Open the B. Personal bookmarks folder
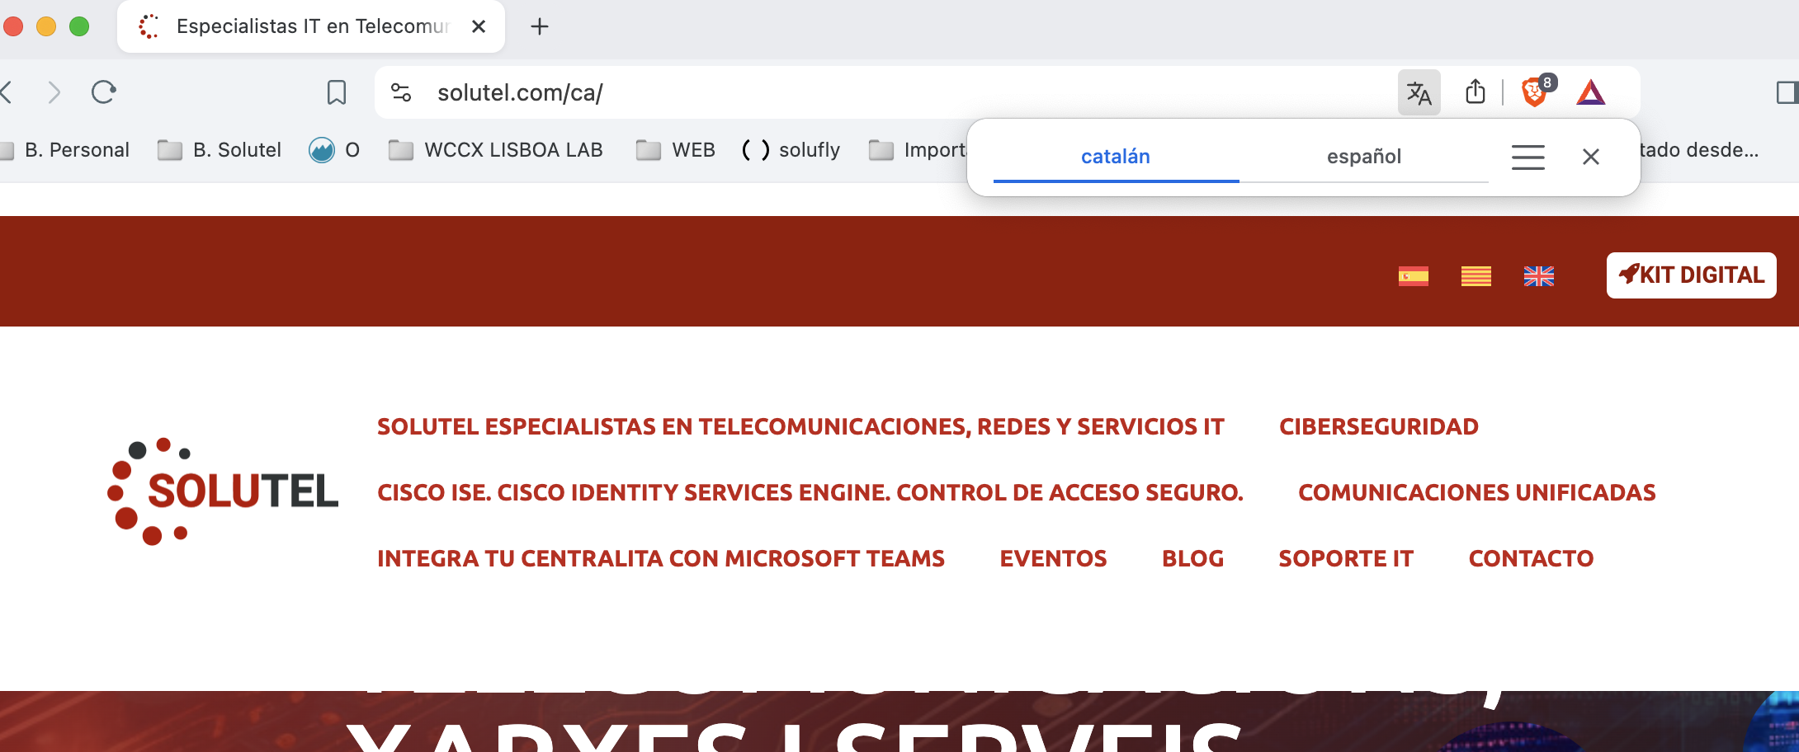 coord(66,150)
